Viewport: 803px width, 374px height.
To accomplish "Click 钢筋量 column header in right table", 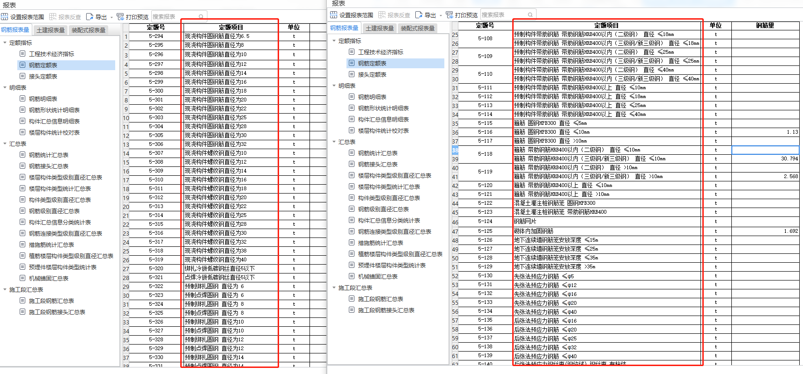I will click(765, 26).
